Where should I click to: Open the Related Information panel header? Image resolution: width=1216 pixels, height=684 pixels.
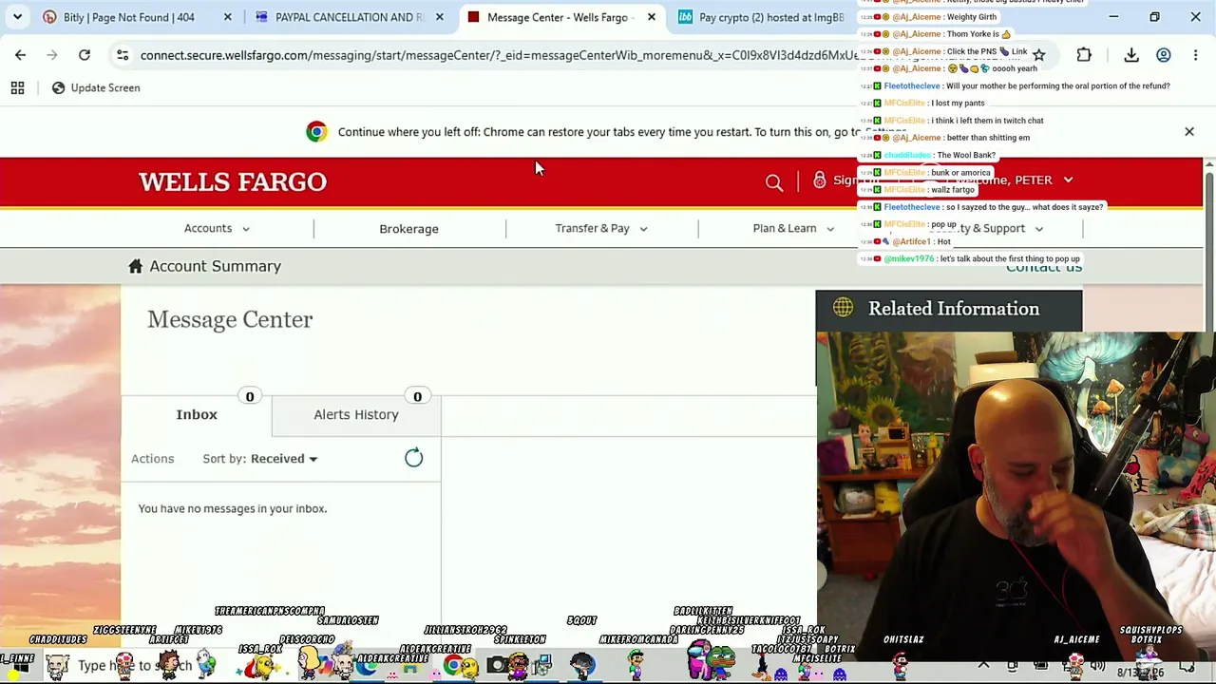click(948, 311)
